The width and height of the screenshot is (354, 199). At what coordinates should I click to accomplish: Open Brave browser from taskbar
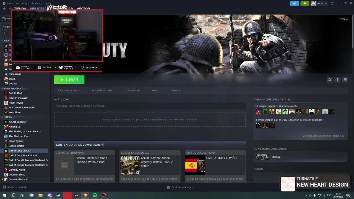click(85, 195)
